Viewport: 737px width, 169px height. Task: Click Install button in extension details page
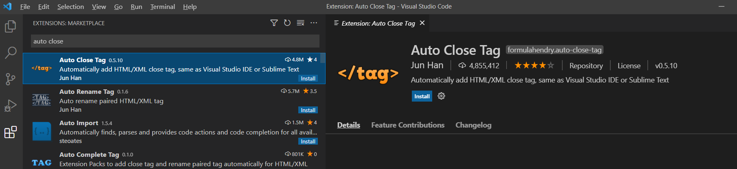(422, 96)
